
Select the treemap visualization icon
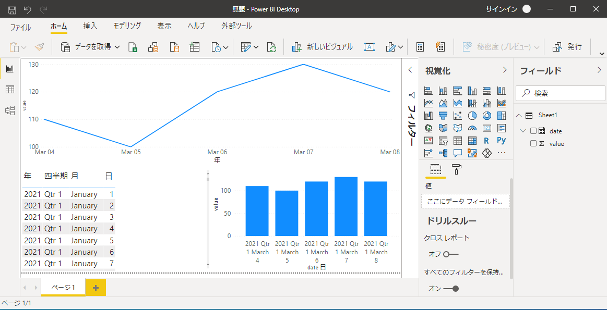tap(501, 116)
